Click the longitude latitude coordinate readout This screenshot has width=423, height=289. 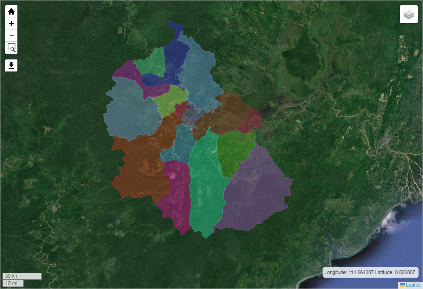coord(370,272)
